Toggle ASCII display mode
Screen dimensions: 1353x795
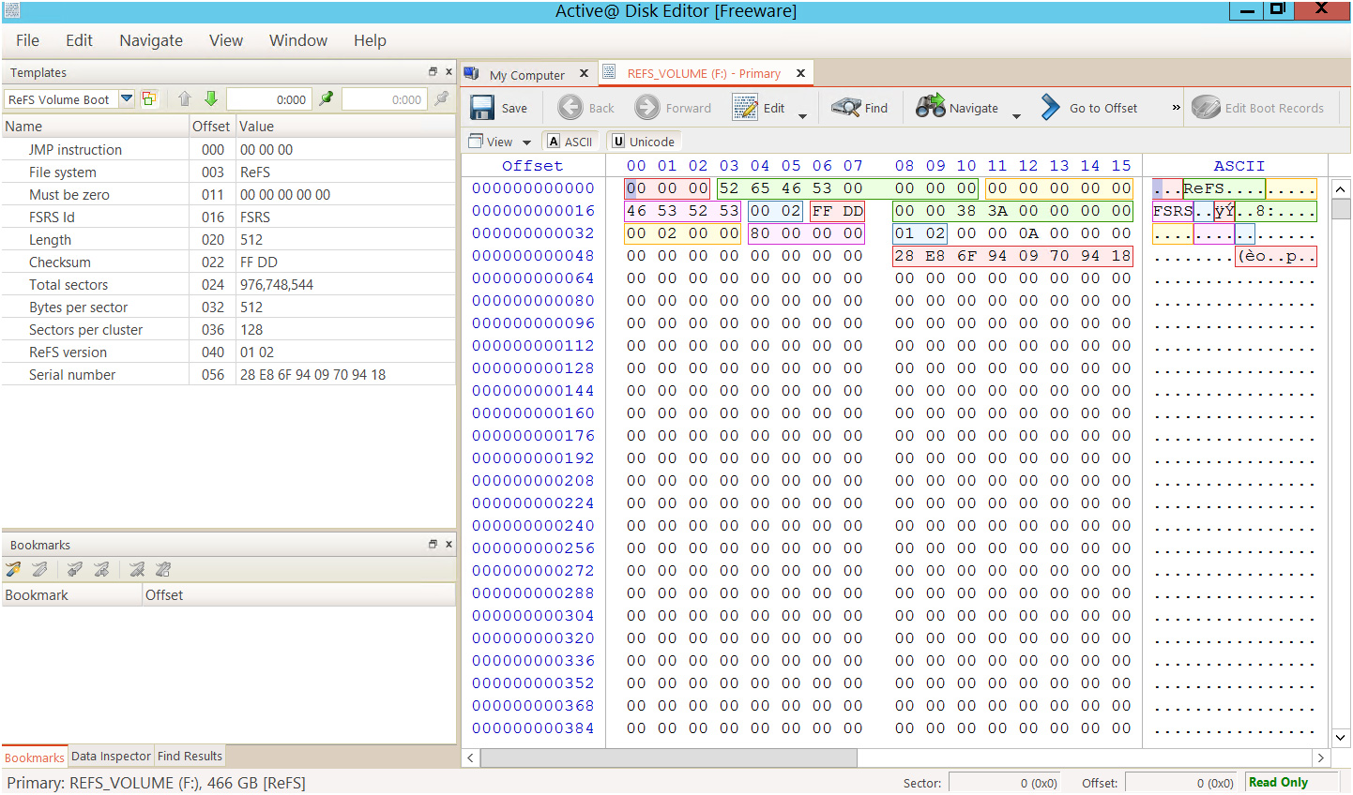[570, 141]
